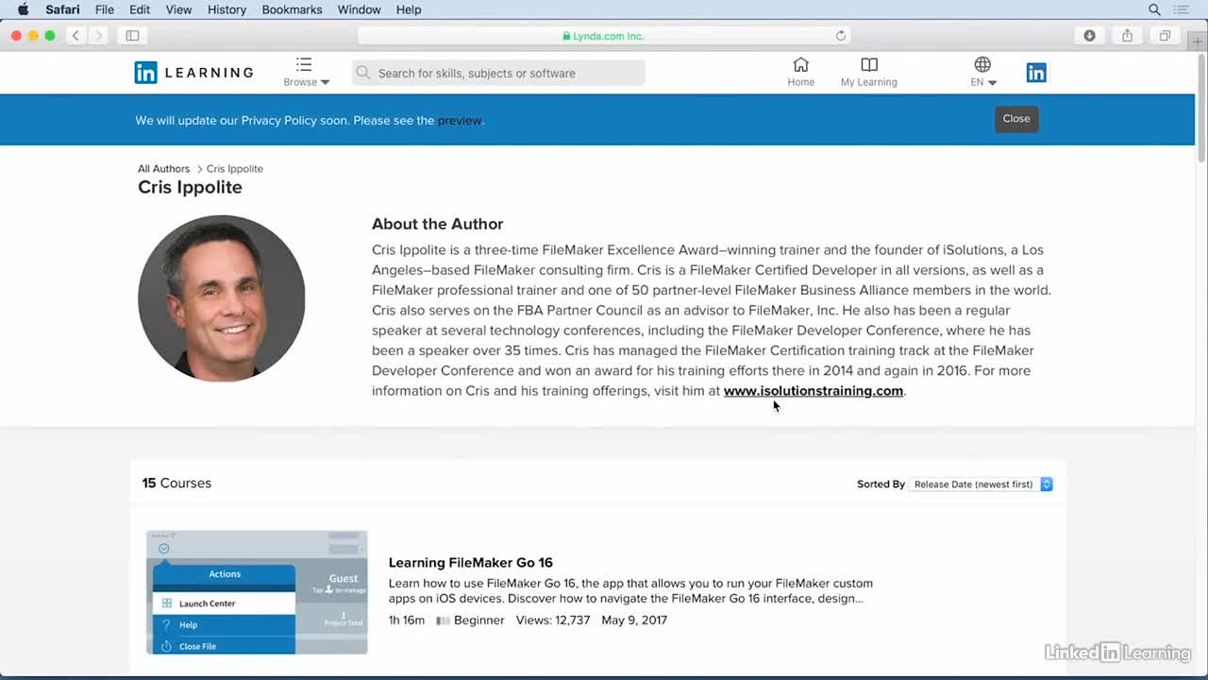
Task: Open My Learning
Action: click(x=868, y=73)
